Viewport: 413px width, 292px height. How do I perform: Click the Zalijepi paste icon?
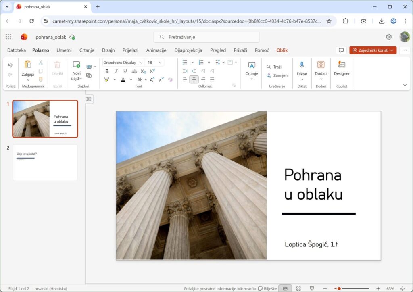click(x=28, y=65)
